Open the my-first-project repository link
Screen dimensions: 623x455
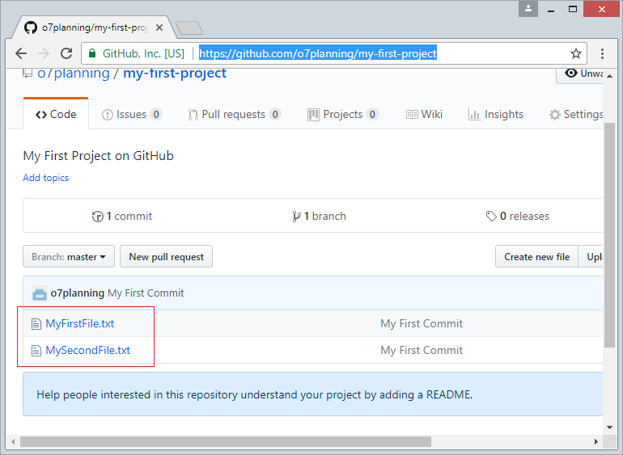175,73
